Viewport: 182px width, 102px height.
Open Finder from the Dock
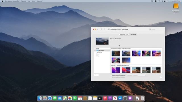(x=40, y=98)
